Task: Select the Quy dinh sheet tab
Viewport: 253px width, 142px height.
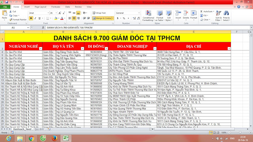Action: (39, 129)
